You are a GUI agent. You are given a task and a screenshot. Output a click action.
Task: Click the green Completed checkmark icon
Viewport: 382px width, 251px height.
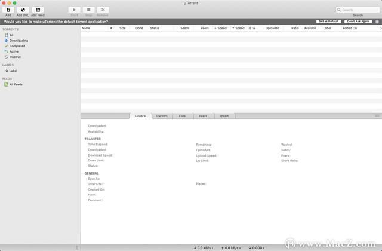click(x=7, y=46)
